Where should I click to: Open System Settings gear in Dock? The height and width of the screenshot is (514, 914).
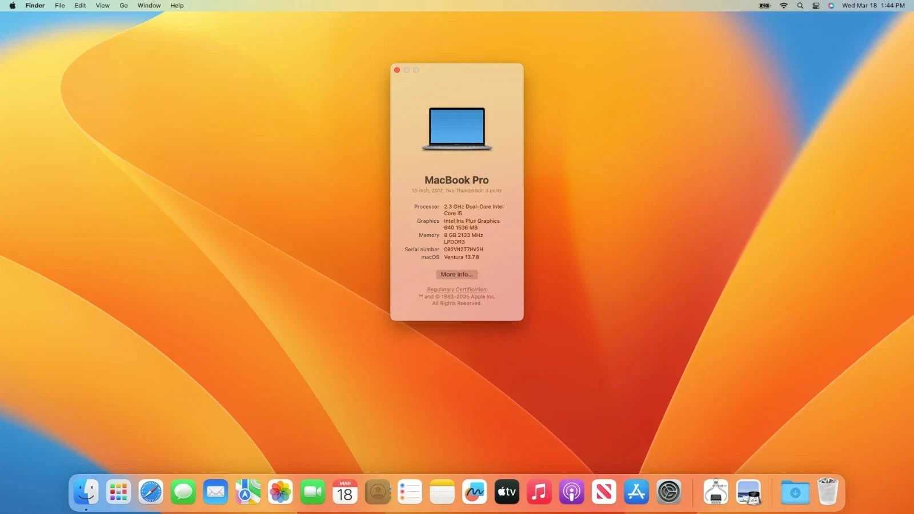669,492
